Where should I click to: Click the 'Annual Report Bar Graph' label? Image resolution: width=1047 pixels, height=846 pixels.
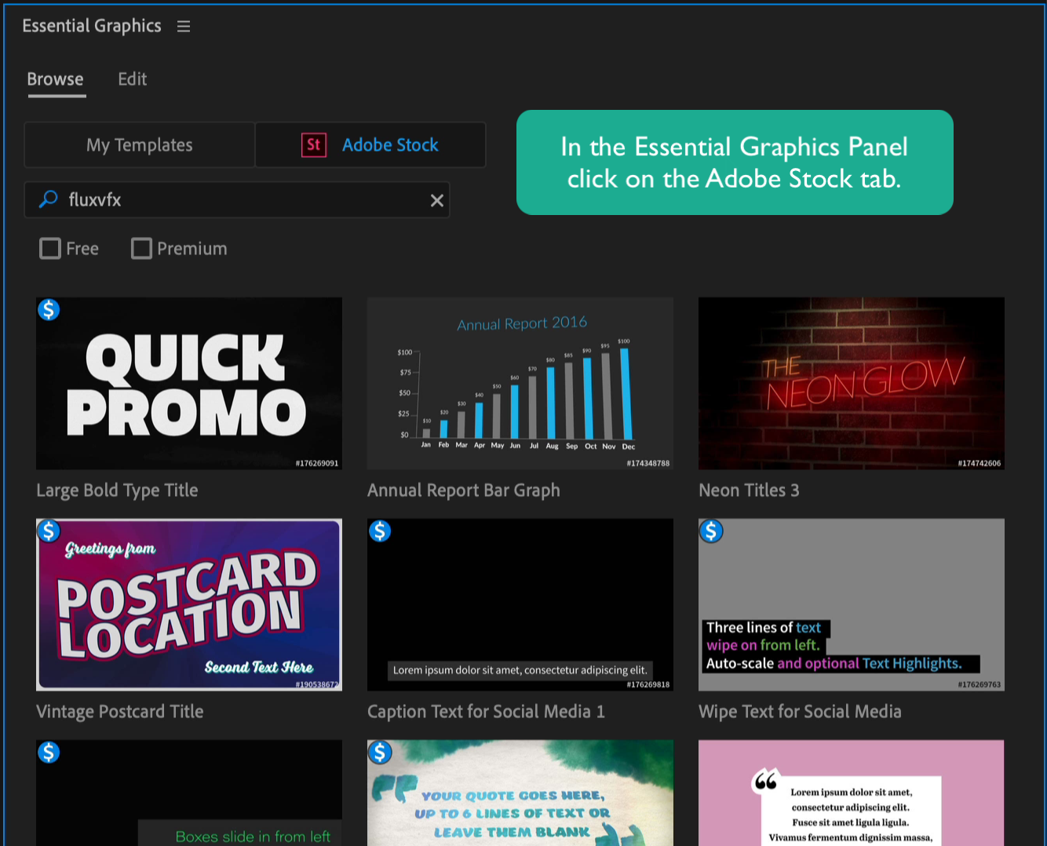[464, 490]
